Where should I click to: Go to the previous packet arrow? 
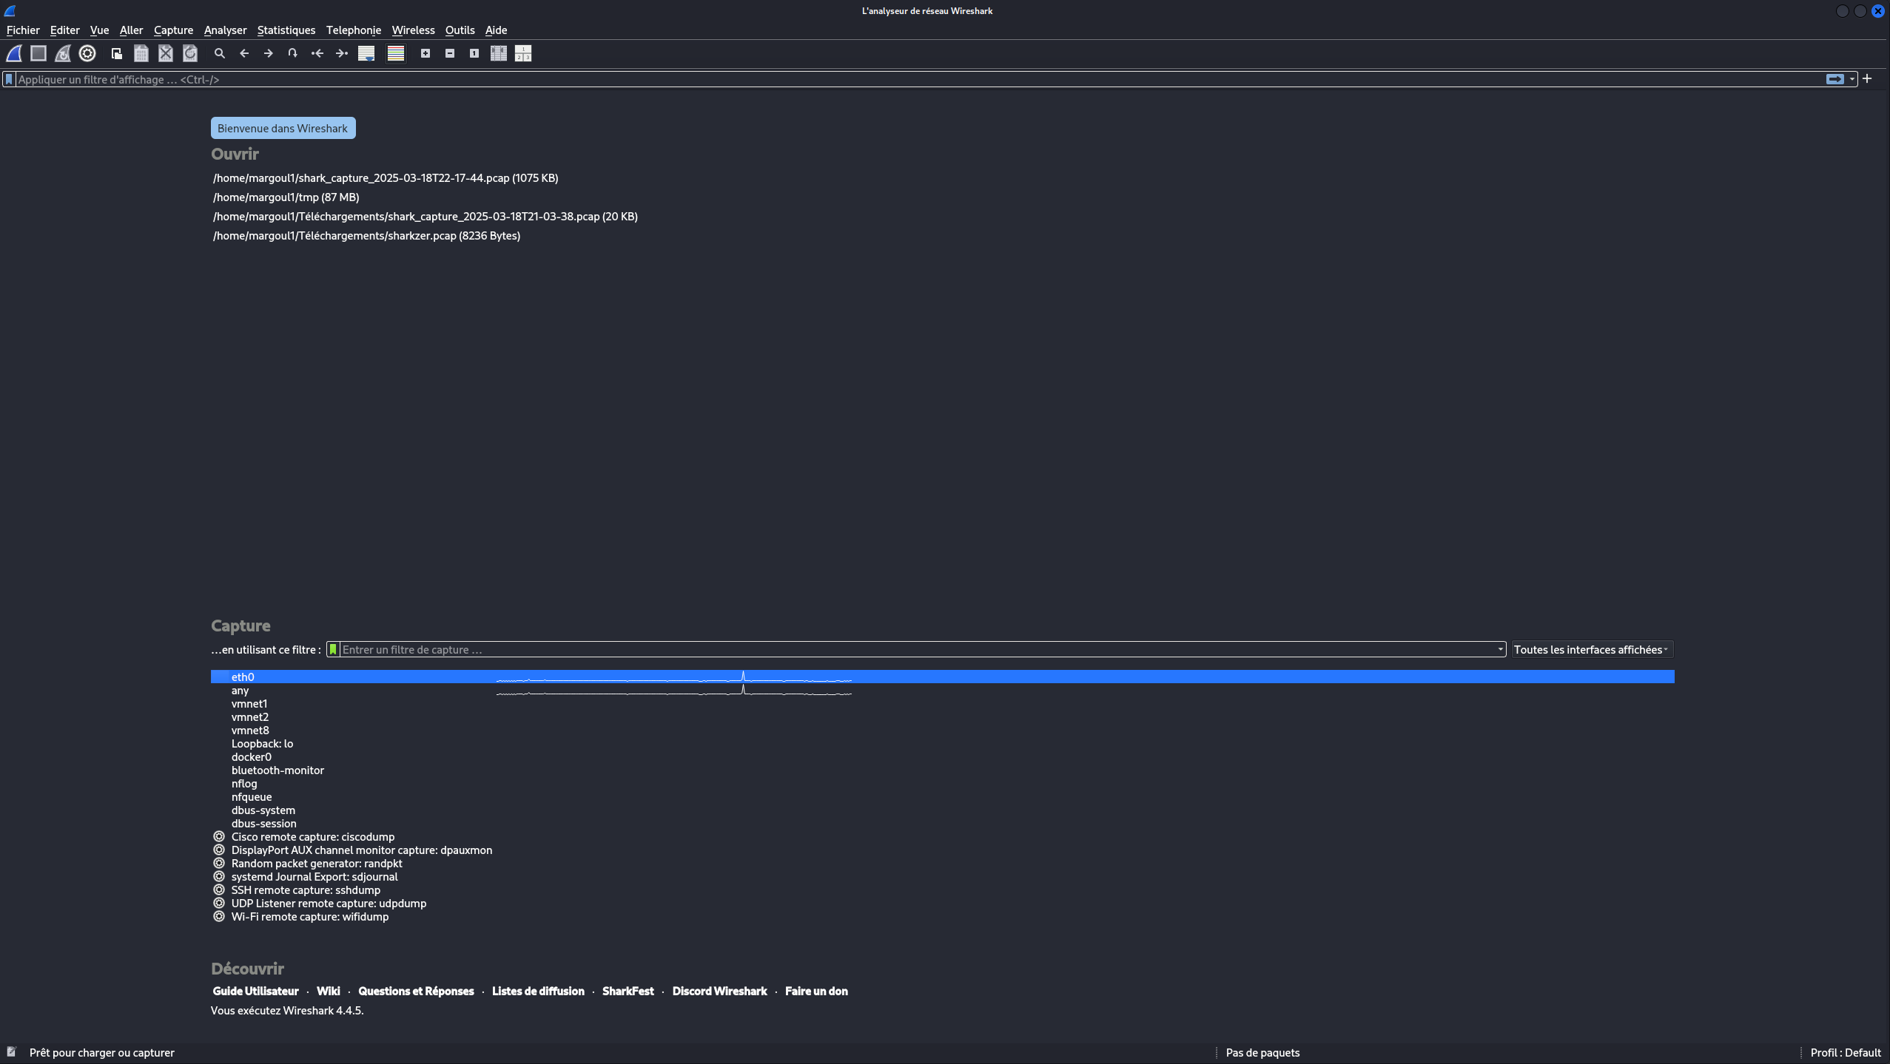244,53
